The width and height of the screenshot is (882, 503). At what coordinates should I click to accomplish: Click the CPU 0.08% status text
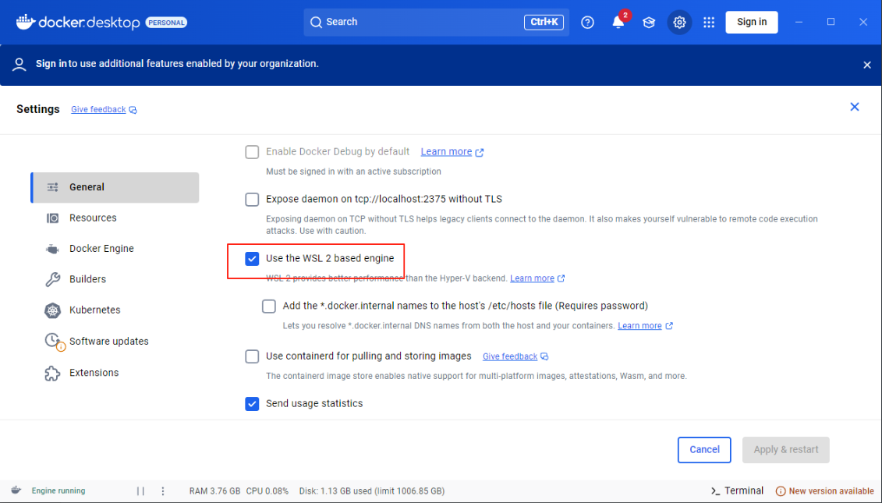click(x=267, y=491)
